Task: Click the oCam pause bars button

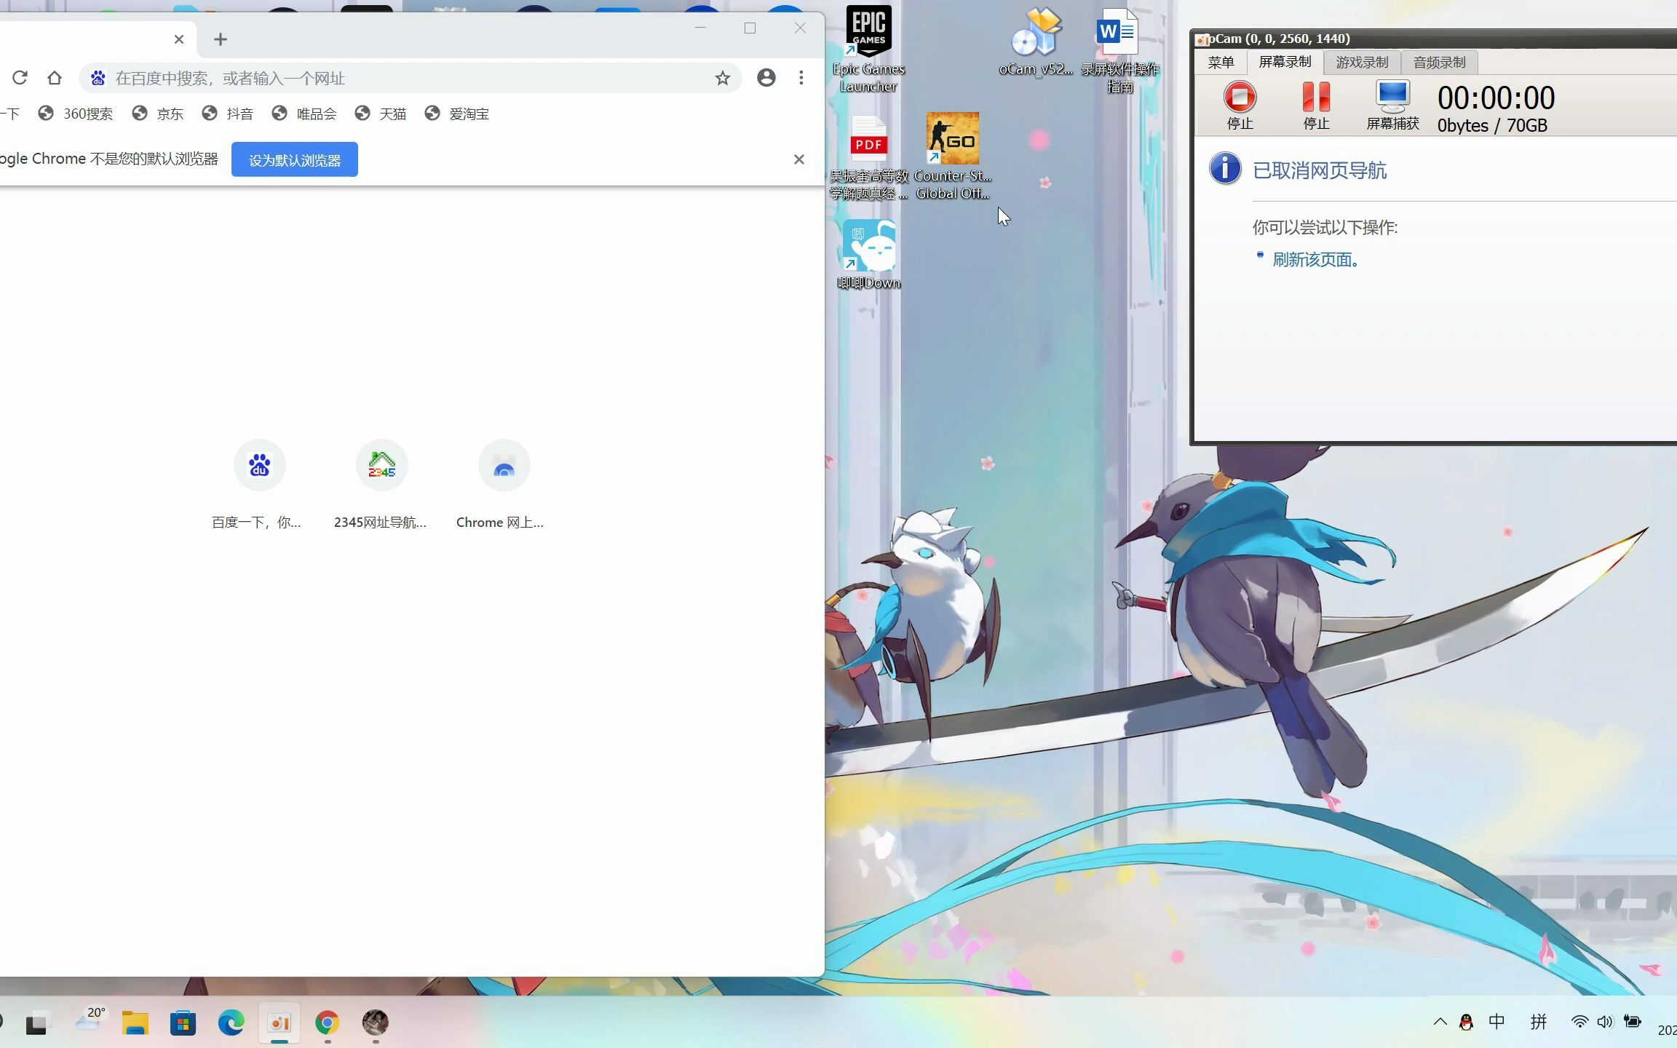Action: (x=1316, y=106)
